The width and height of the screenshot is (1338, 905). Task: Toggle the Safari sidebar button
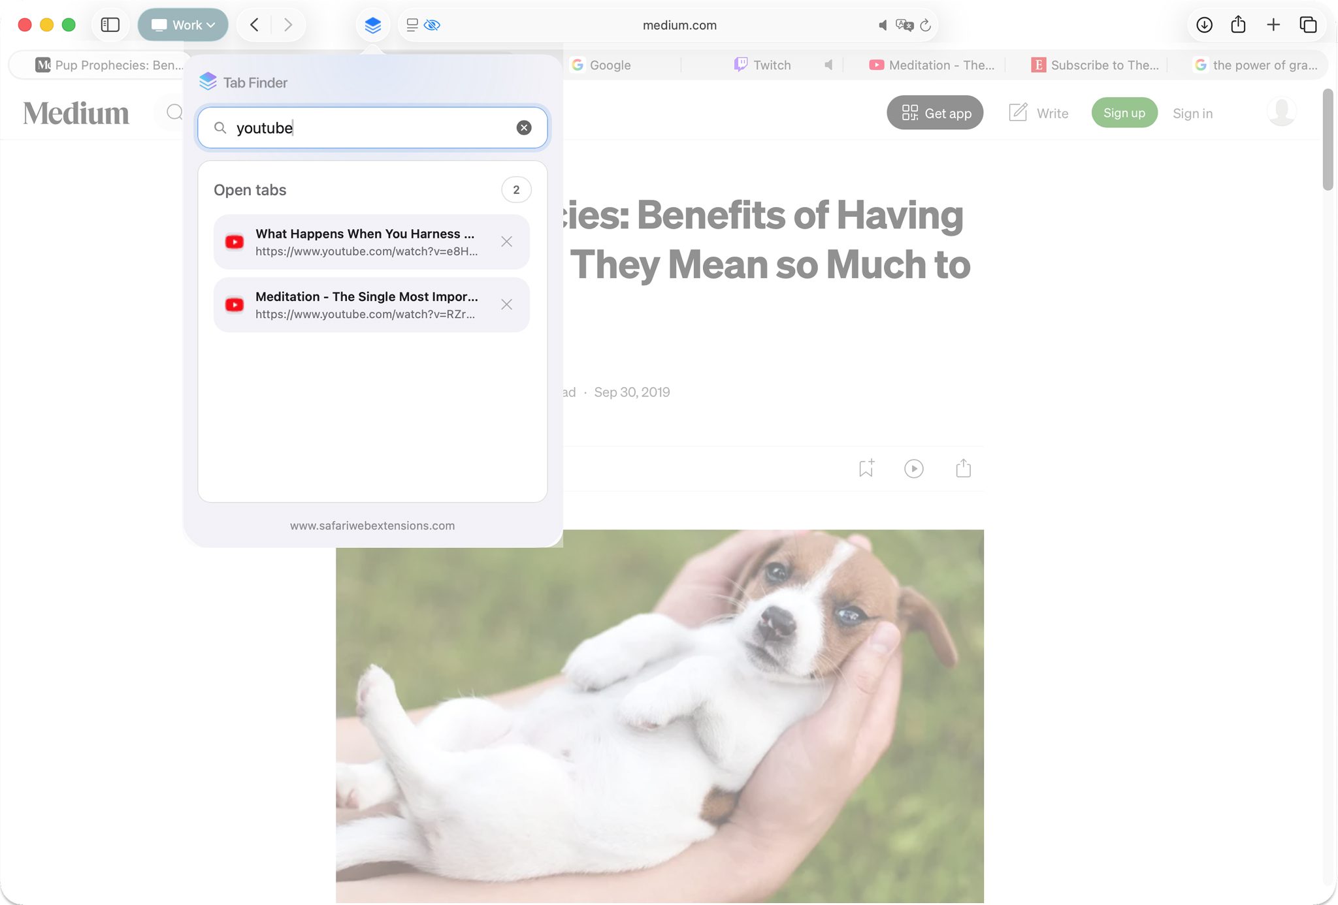click(110, 25)
